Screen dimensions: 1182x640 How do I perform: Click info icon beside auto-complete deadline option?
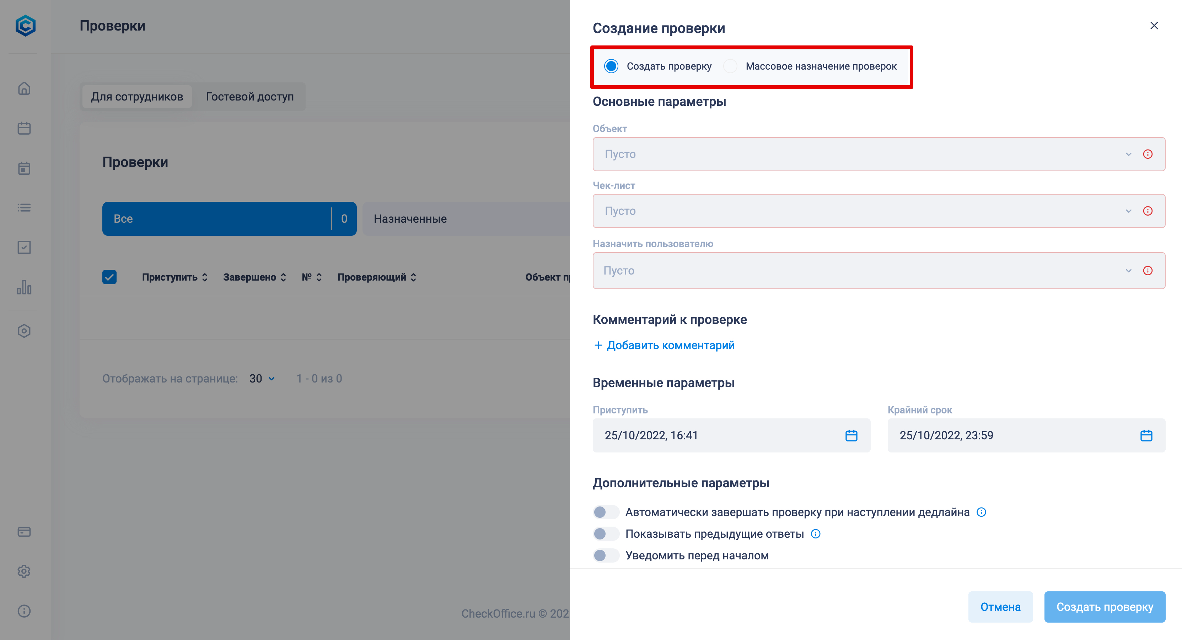[981, 512]
